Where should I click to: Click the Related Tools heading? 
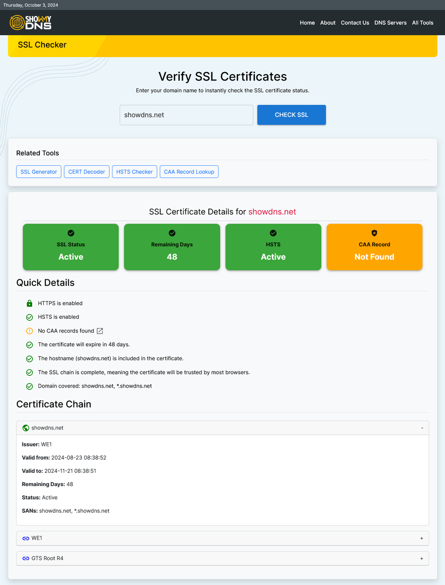(x=37, y=153)
